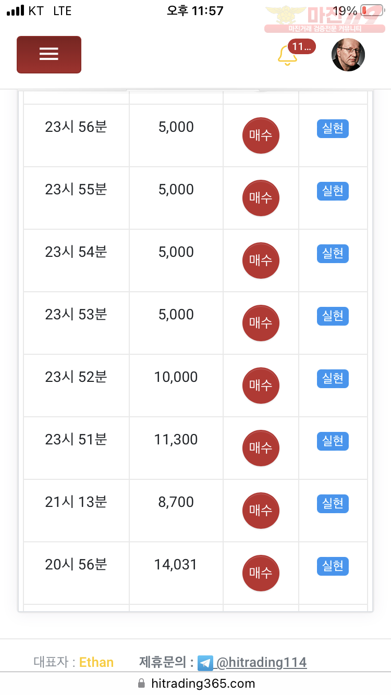Open the notification bell

click(287, 55)
